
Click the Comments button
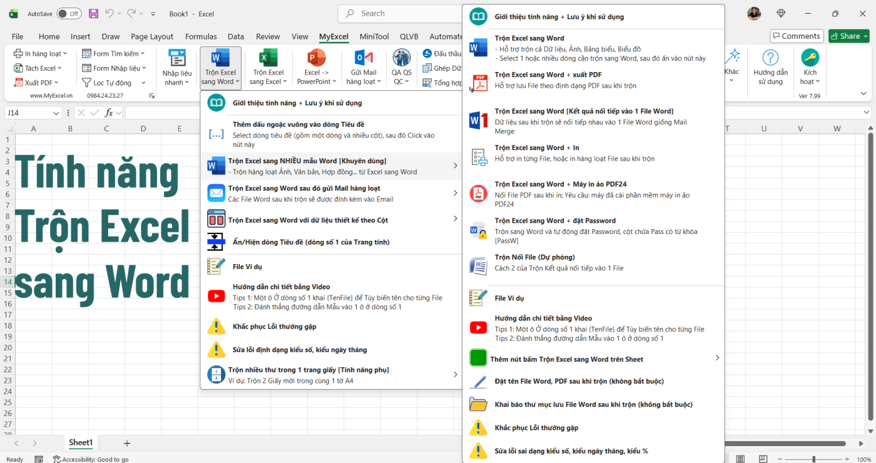click(797, 36)
